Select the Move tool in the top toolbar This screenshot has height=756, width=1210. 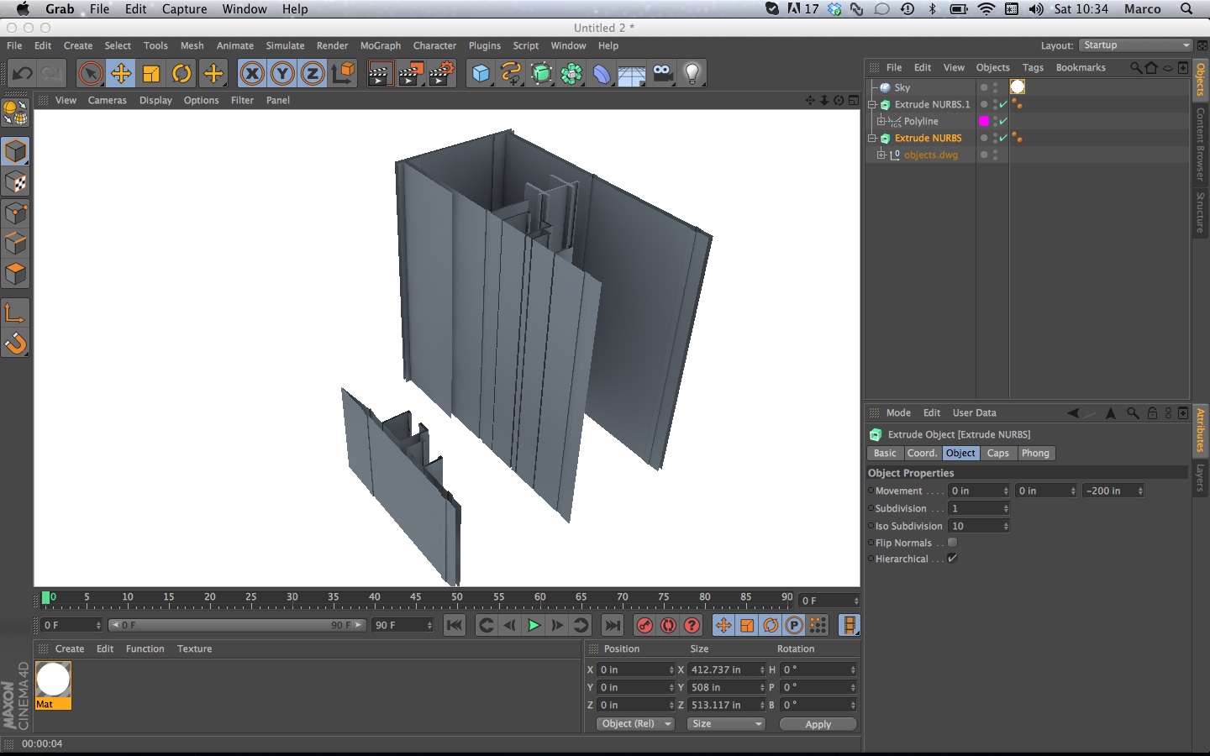pos(121,74)
